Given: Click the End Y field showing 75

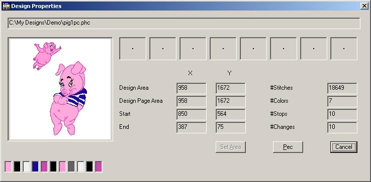Looking at the screenshot, I should coord(230,127).
